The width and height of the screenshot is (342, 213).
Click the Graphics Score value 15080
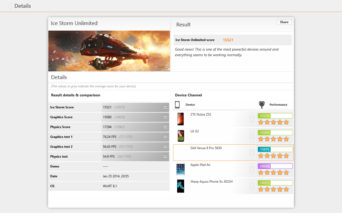point(107,117)
